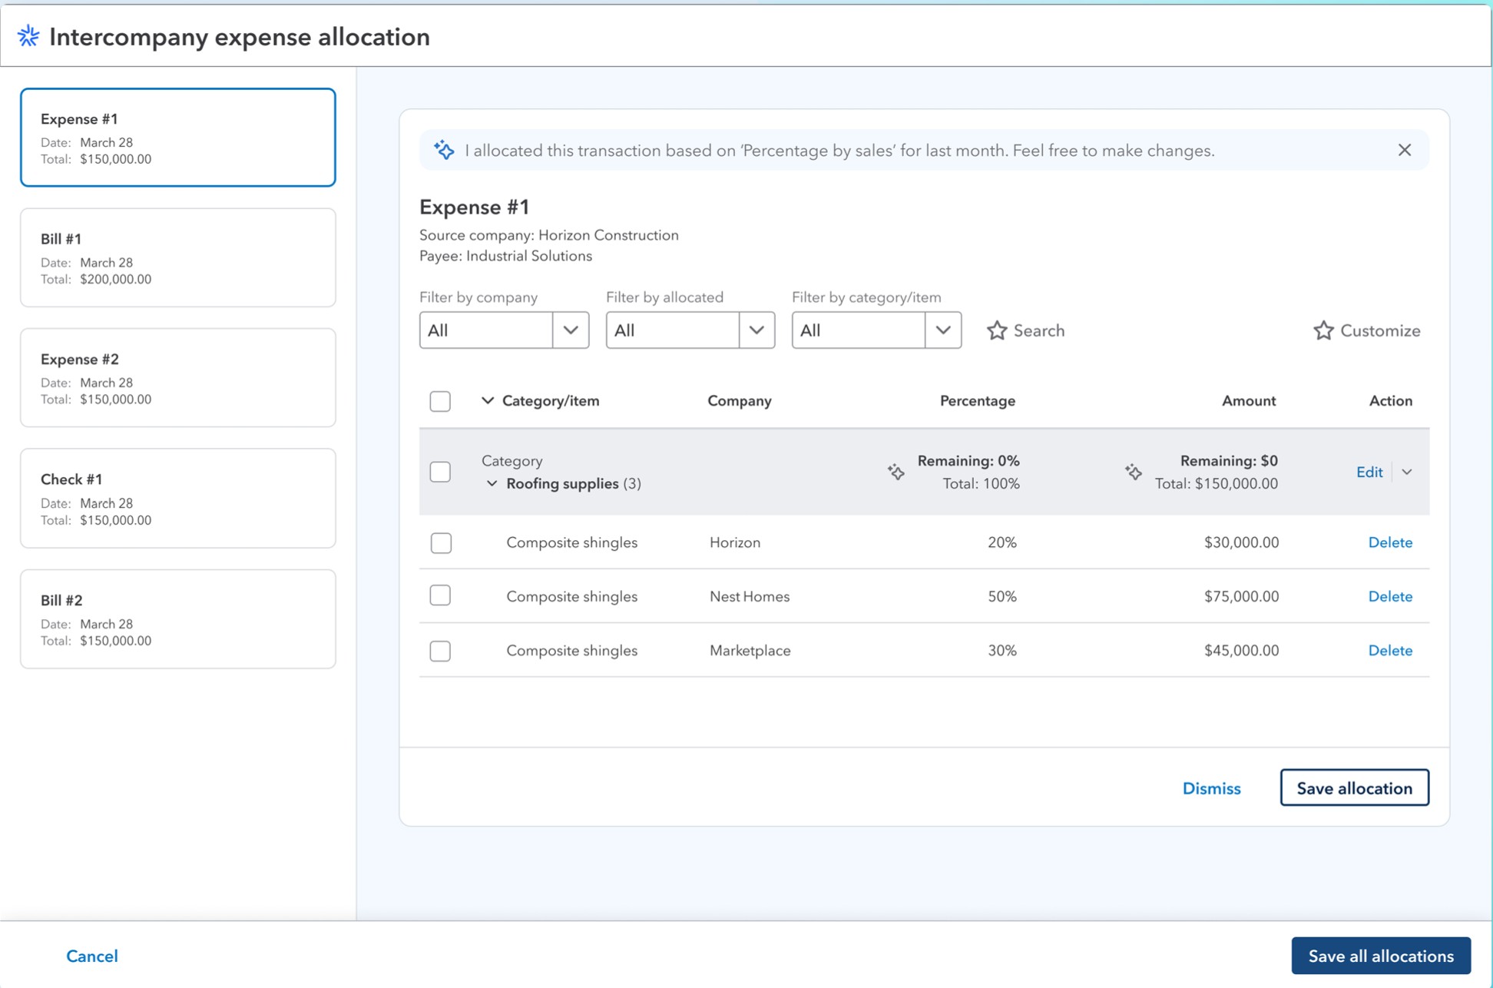The width and height of the screenshot is (1493, 988).
Task: Click the Intuit Assist sparkle logo in header
Action: (28, 36)
